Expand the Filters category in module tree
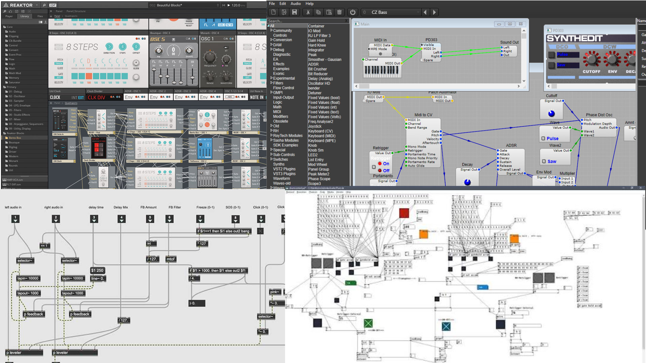 point(272,83)
